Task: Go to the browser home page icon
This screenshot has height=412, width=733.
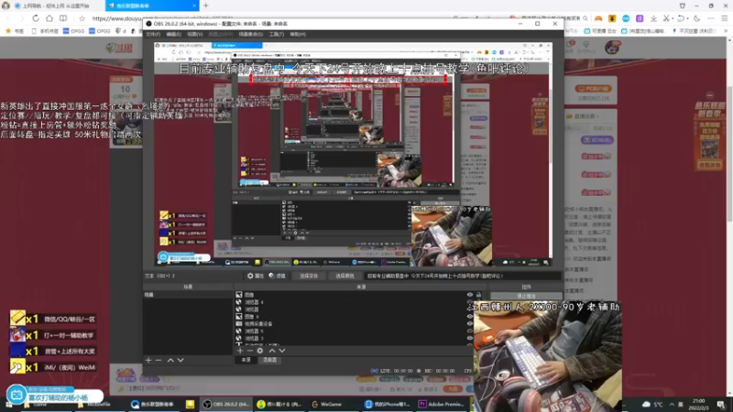Action: 49,18
